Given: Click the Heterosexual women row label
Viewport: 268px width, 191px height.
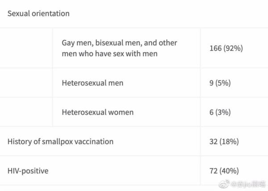Looking at the screenshot, I should pyautogui.click(x=97, y=112).
